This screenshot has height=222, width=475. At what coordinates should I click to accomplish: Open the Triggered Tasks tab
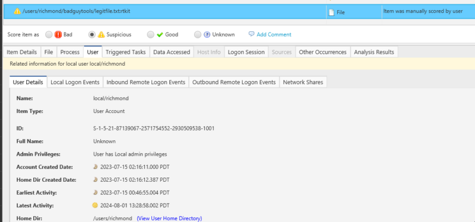coord(126,52)
